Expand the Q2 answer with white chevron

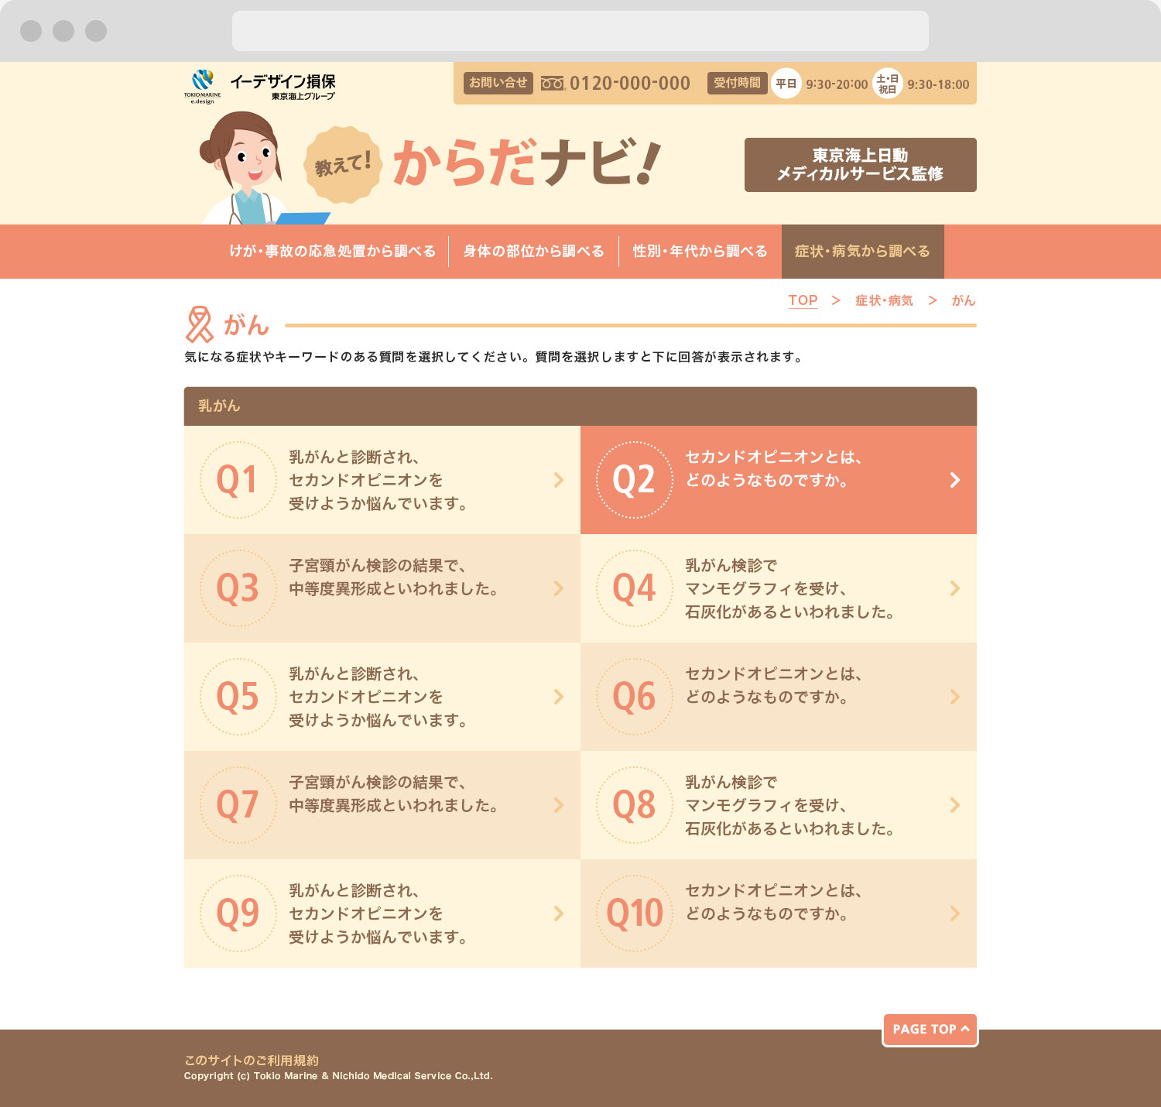954,480
